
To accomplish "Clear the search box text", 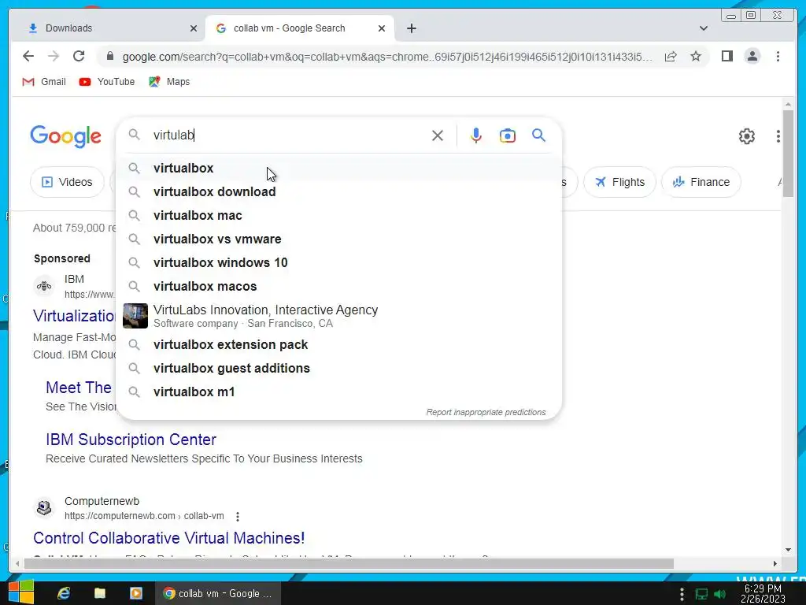I will point(438,135).
